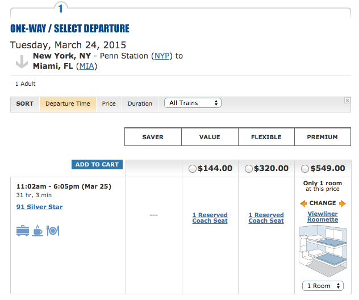The image size is (359, 300).
Task: Open the All Trains filter dropdown
Action: [x=193, y=103]
